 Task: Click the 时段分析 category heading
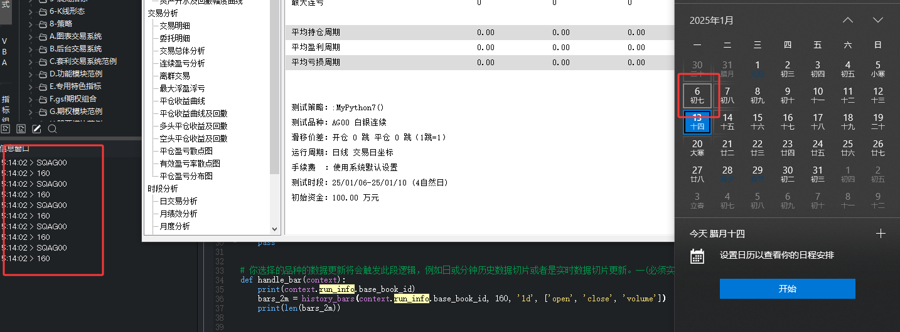point(163,189)
